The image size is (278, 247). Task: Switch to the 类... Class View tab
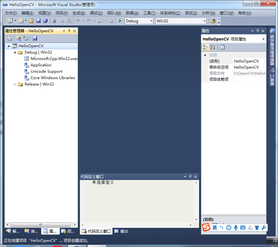point(31,231)
